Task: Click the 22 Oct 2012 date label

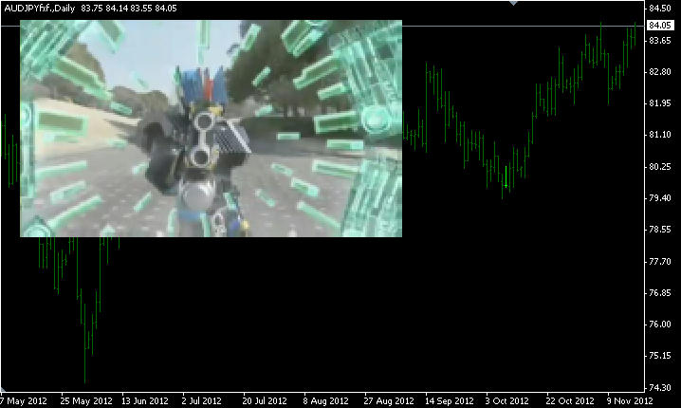Action: point(570,400)
